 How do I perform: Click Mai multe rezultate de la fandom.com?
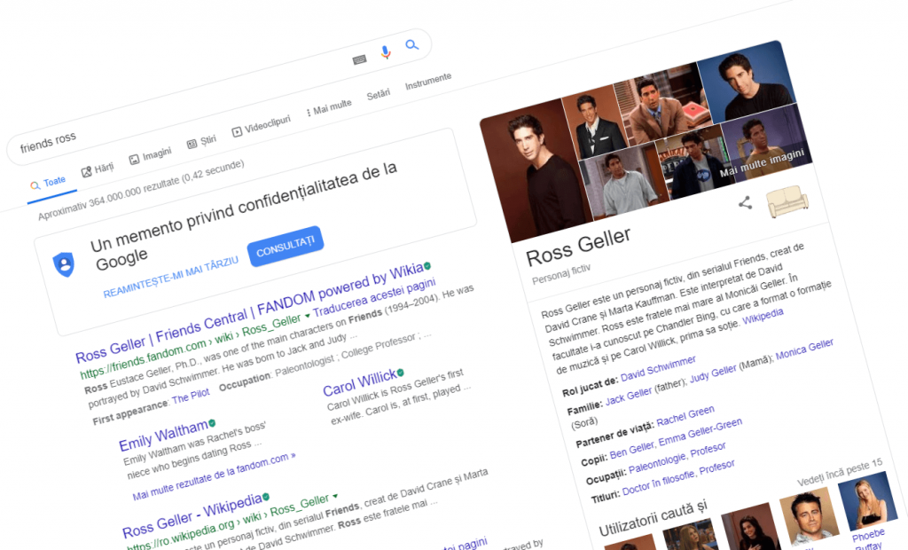(x=214, y=476)
